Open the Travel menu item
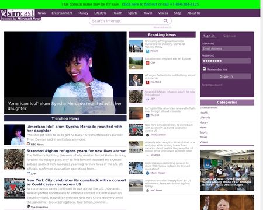Image resolution: width=263 pixels, height=210 pixels. 148,13
